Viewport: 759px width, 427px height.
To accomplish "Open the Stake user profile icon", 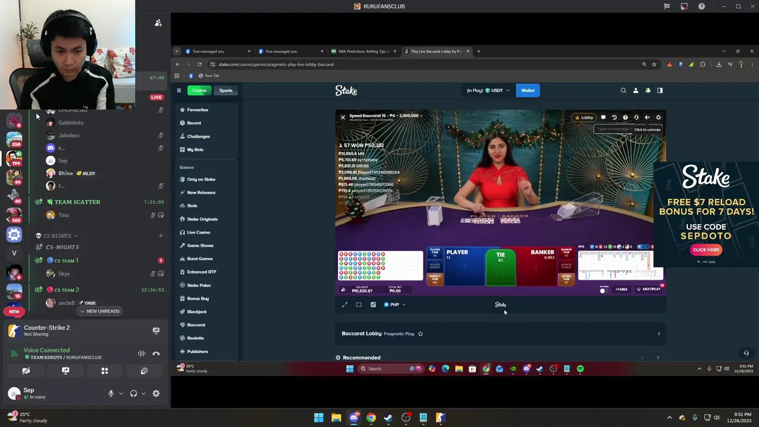I will 636,91.
